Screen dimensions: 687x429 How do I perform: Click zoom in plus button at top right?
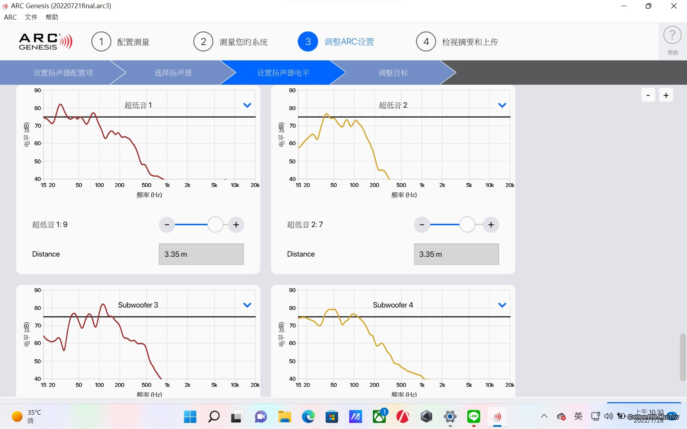pos(666,95)
